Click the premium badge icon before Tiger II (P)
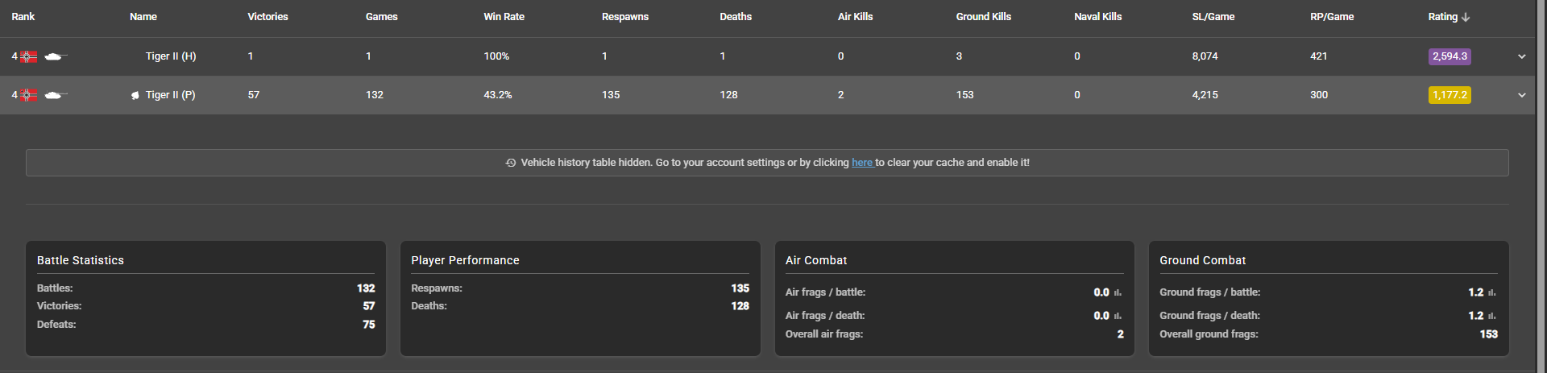1547x373 pixels. tap(135, 96)
